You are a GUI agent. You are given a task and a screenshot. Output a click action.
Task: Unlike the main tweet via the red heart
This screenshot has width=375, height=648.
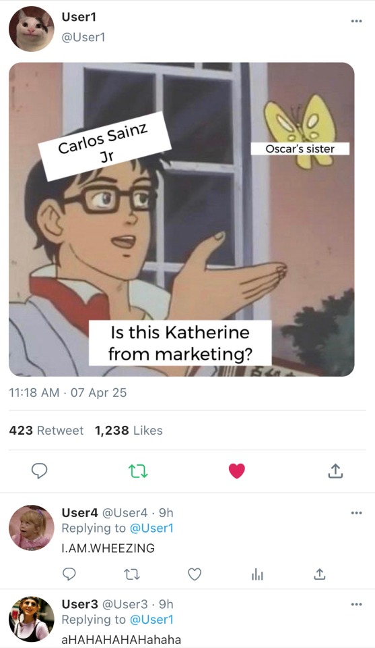236,470
